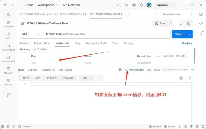
Task: Open History in the sidebar
Action: (x=8, y=82)
